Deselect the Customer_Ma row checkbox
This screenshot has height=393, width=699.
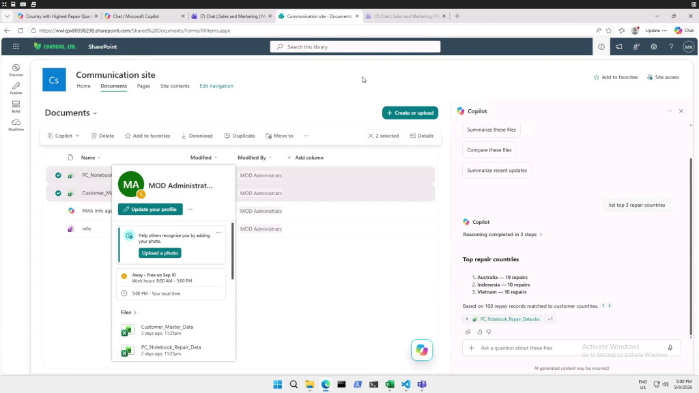(58, 193)
